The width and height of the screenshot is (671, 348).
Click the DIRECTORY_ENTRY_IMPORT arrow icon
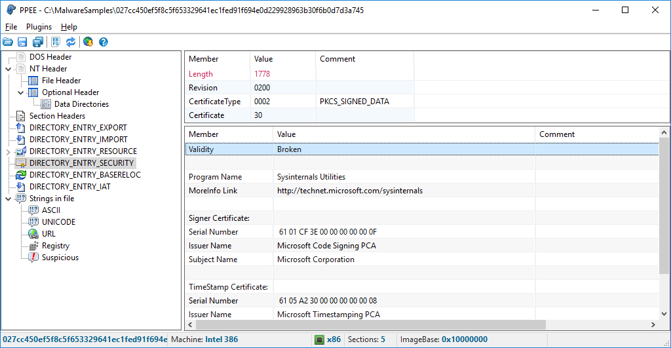(x=20, y=140)
